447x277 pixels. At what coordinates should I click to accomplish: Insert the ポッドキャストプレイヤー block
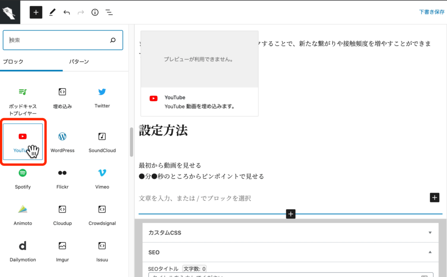coord(23,101)
